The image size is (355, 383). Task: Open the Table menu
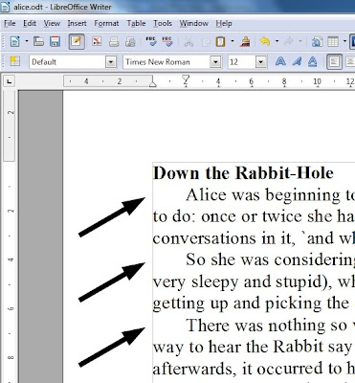pyautogui.click(x=136, y=23)
